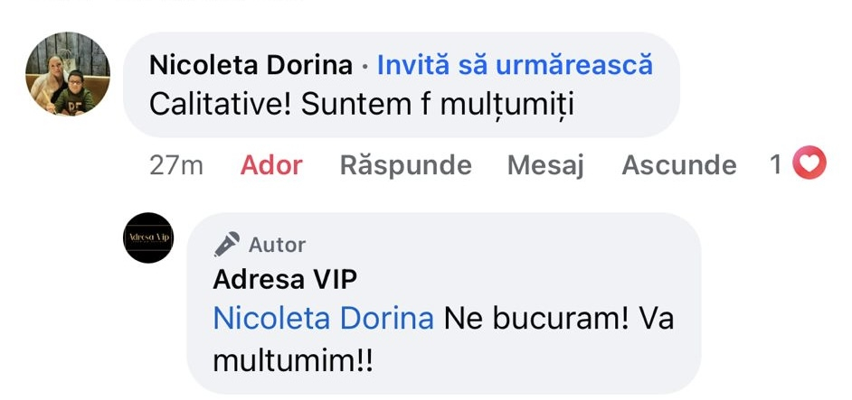Open Adresa VIP round logo avatar
Image resolution: width=852 pixels, height=400 pixels.
point(147,237)
